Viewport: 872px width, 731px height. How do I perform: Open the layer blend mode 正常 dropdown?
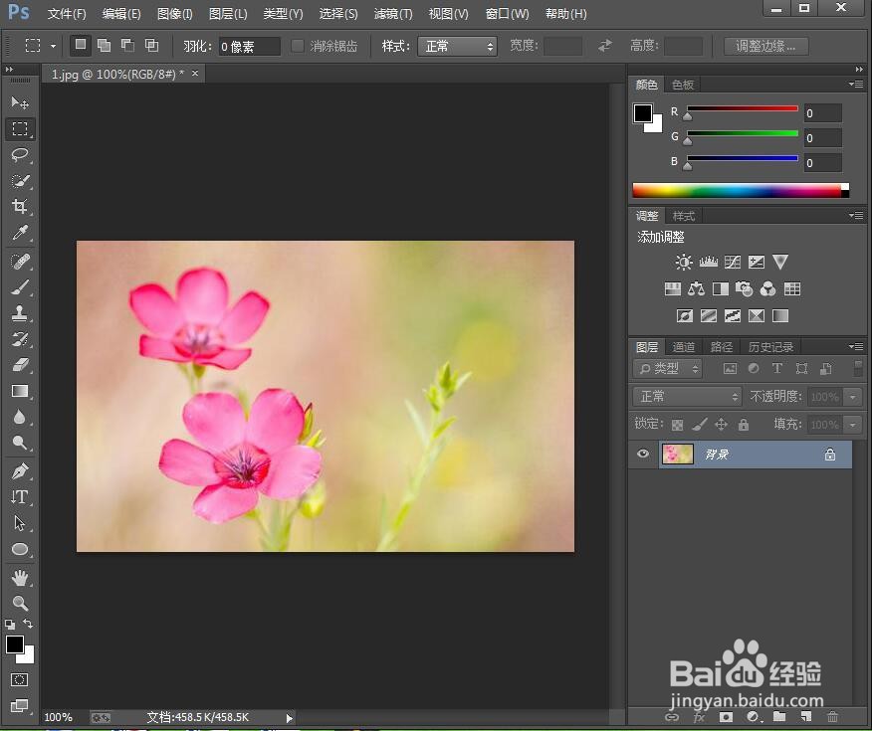click(687, 396)
